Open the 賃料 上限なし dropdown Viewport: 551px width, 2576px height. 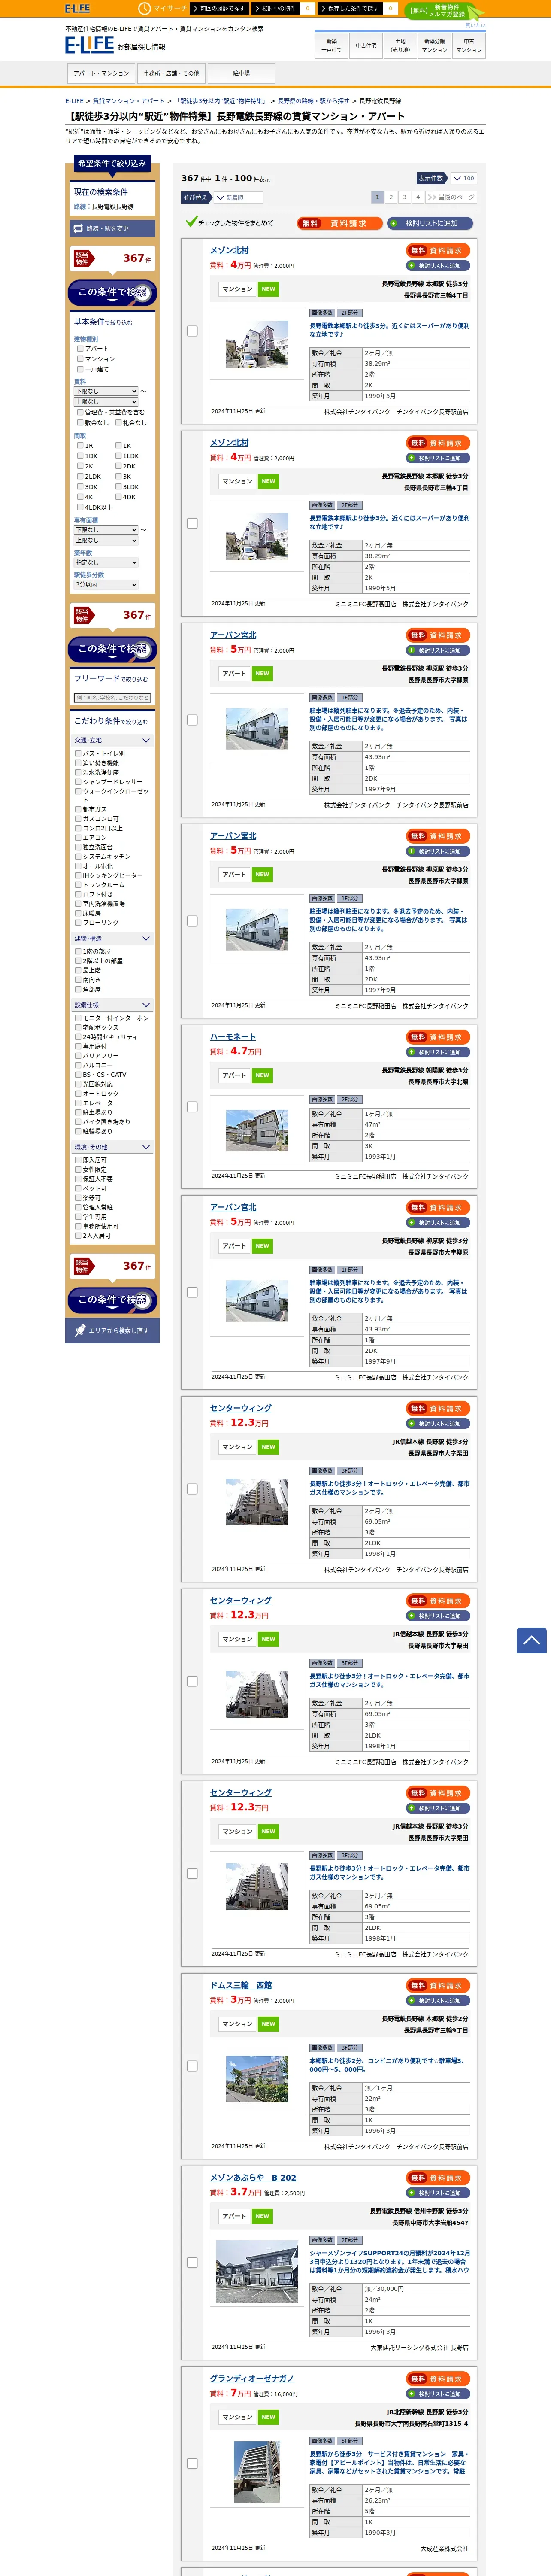point(105,401)
